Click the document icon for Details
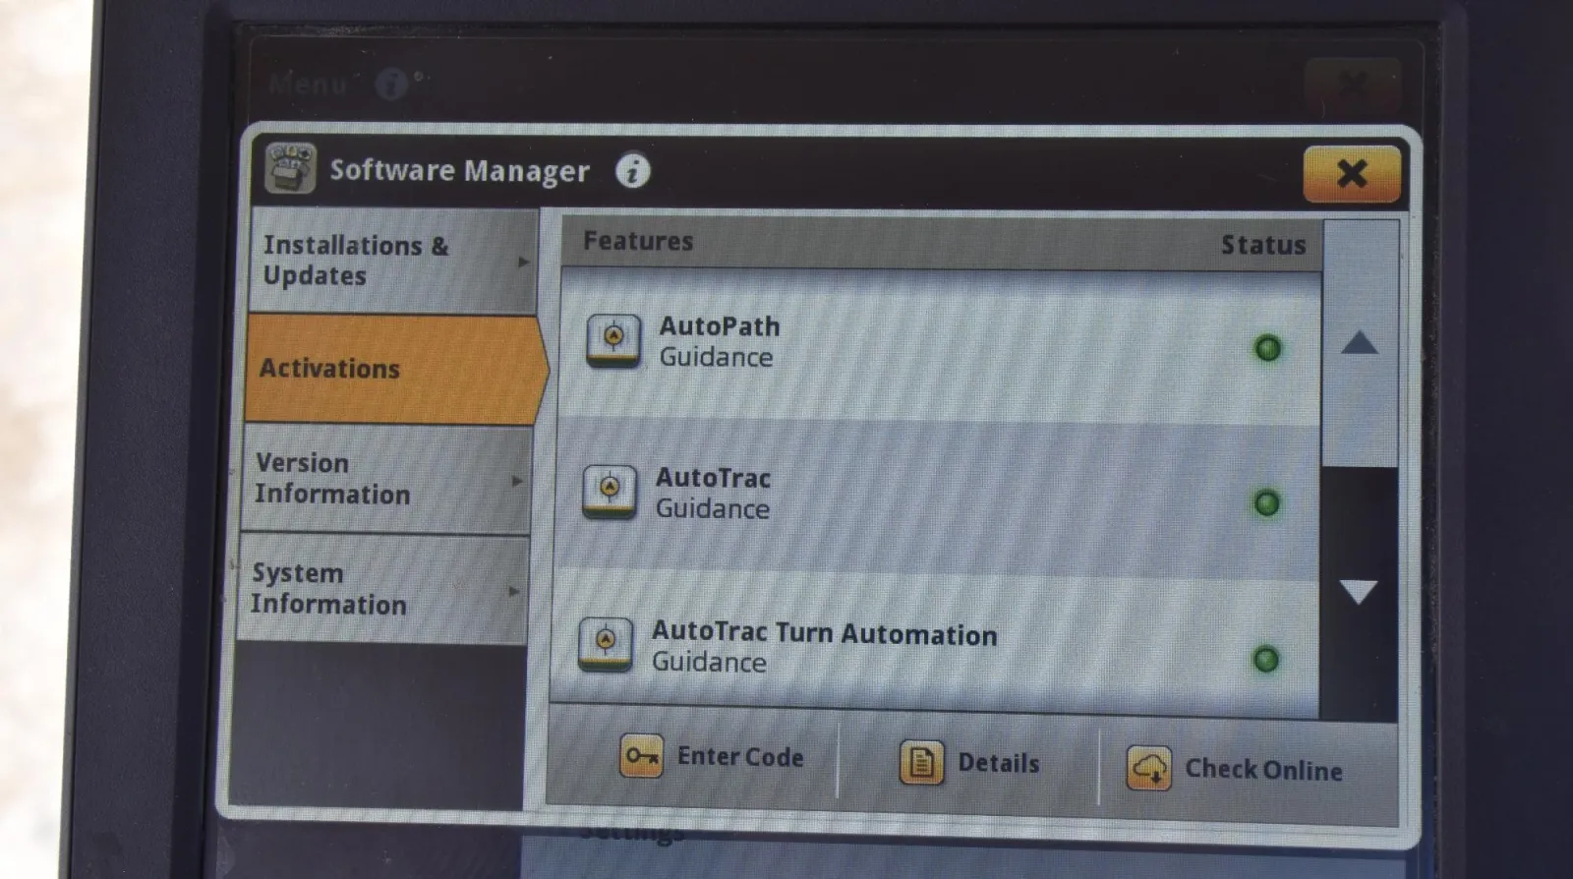1573x879 pixels. click(x=921, y=762)
